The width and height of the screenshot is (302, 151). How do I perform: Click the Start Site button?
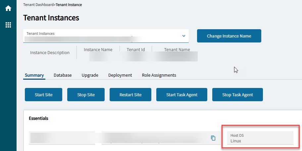click(44, 95)
